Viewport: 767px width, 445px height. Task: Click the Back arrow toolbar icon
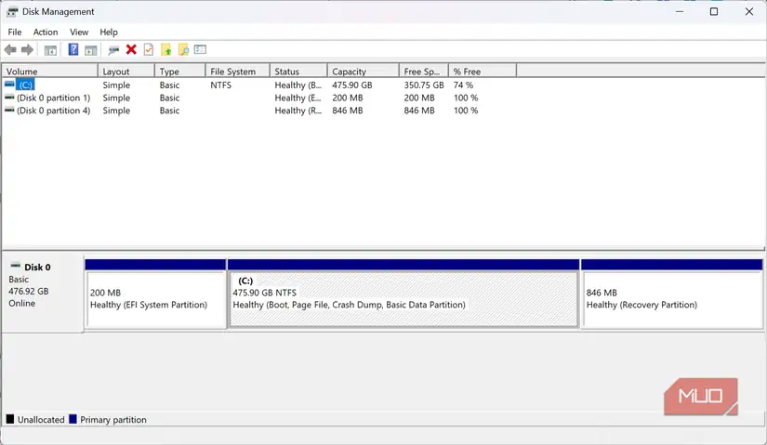10,49
